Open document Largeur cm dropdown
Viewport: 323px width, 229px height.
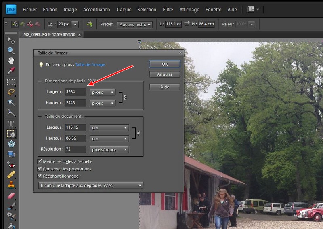[x=109, y=128]
